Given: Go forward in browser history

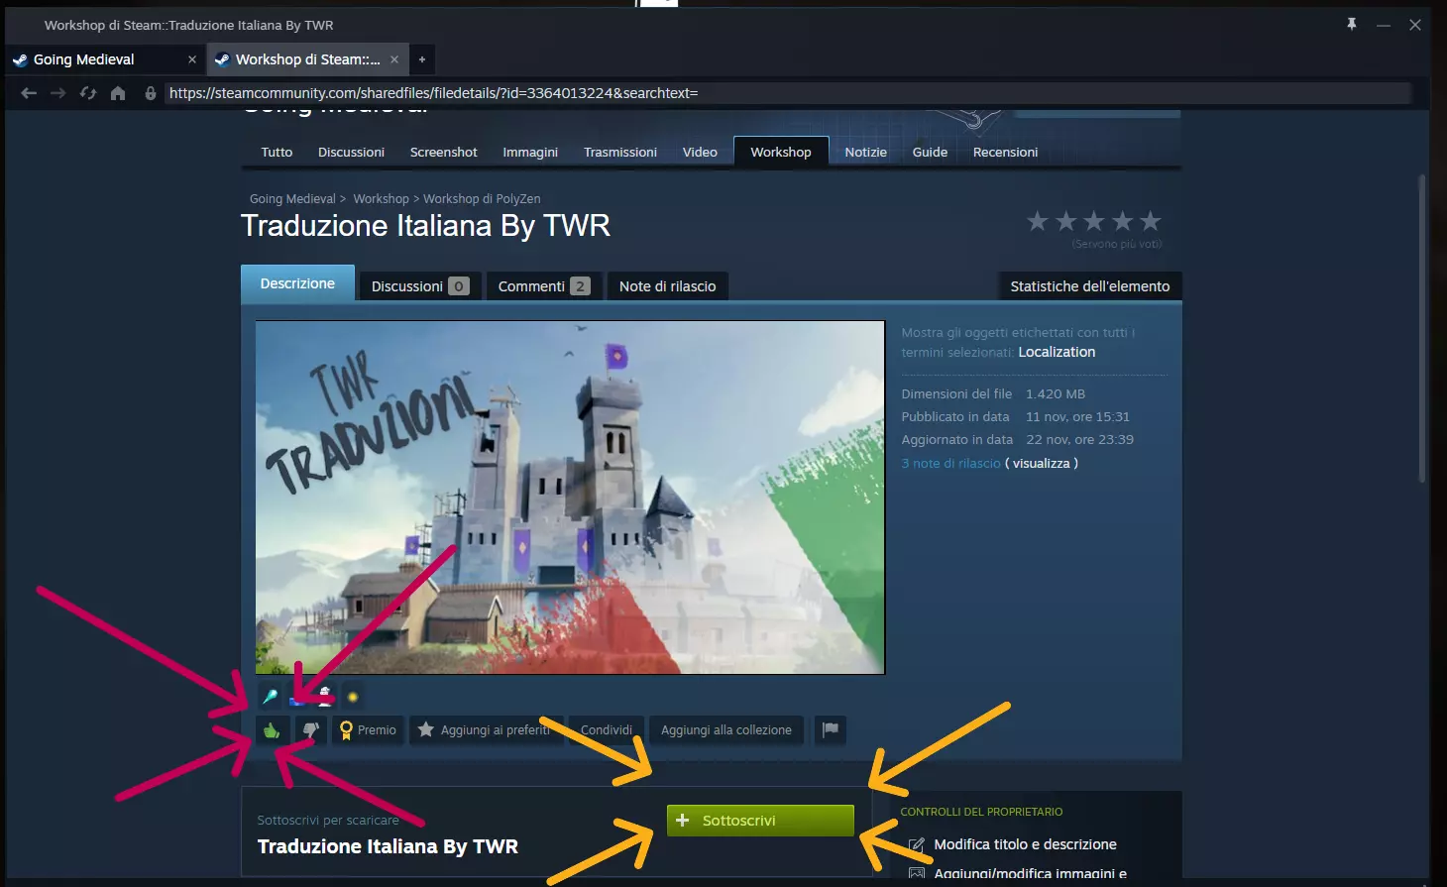Looking at the screenshot, I should pyautogui.click(x=58, y=93).
